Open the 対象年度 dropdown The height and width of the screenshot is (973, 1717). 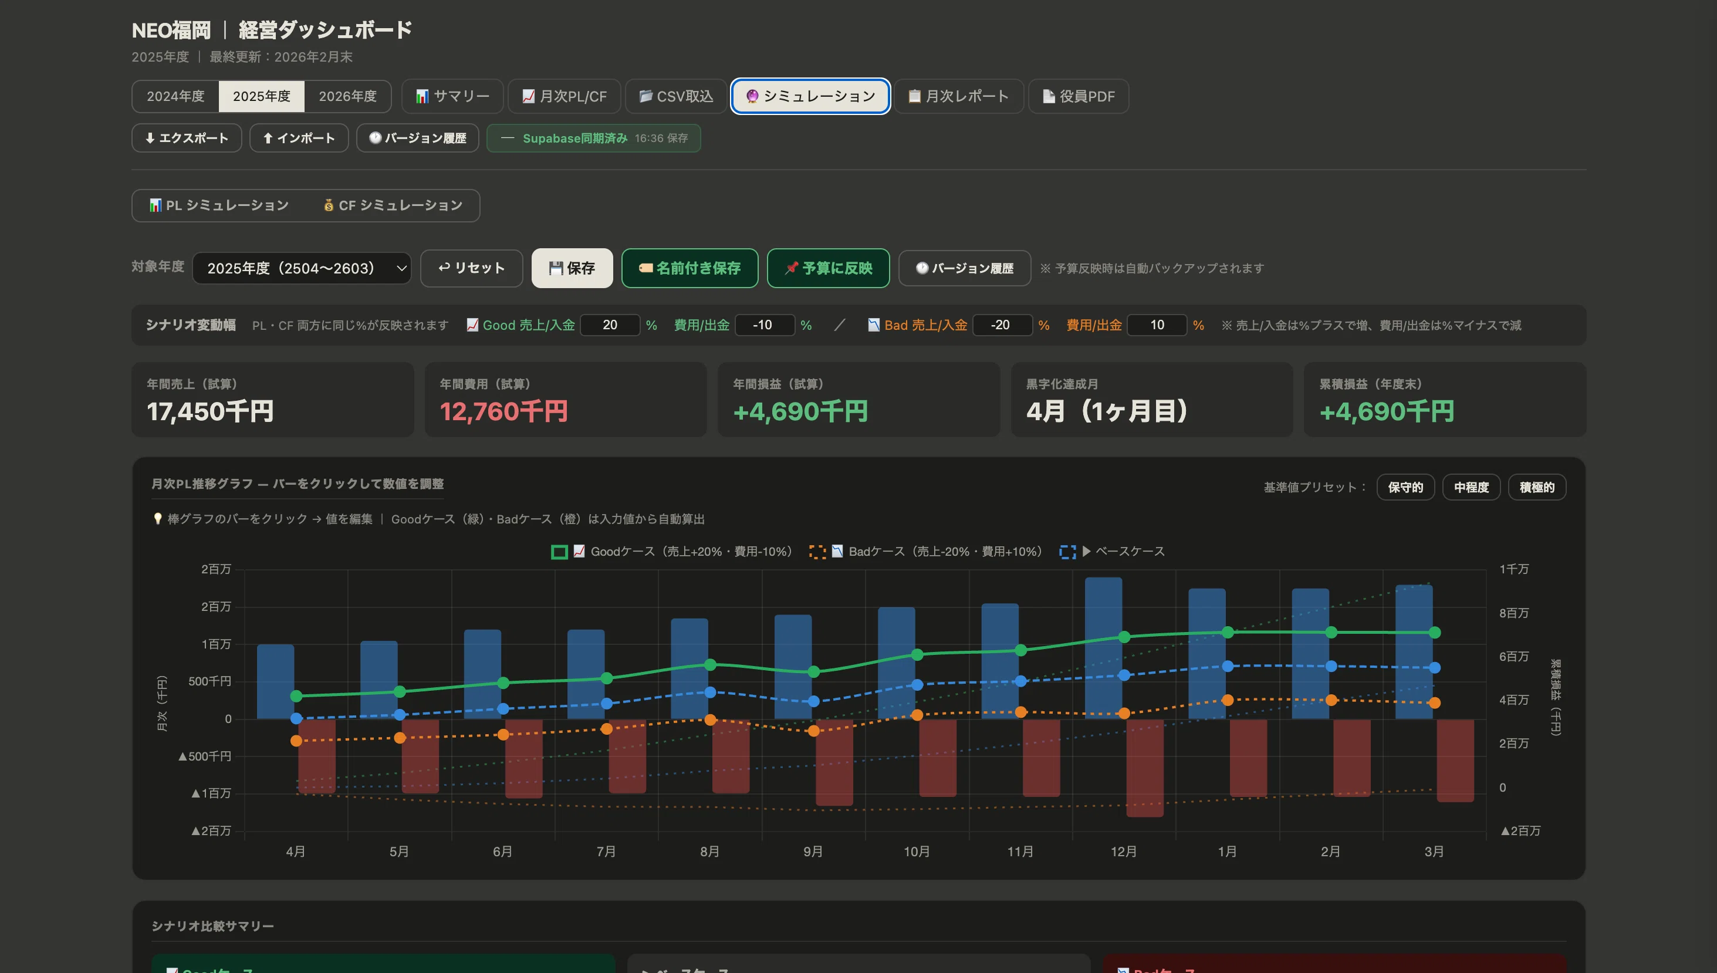[x=301, y=268]
